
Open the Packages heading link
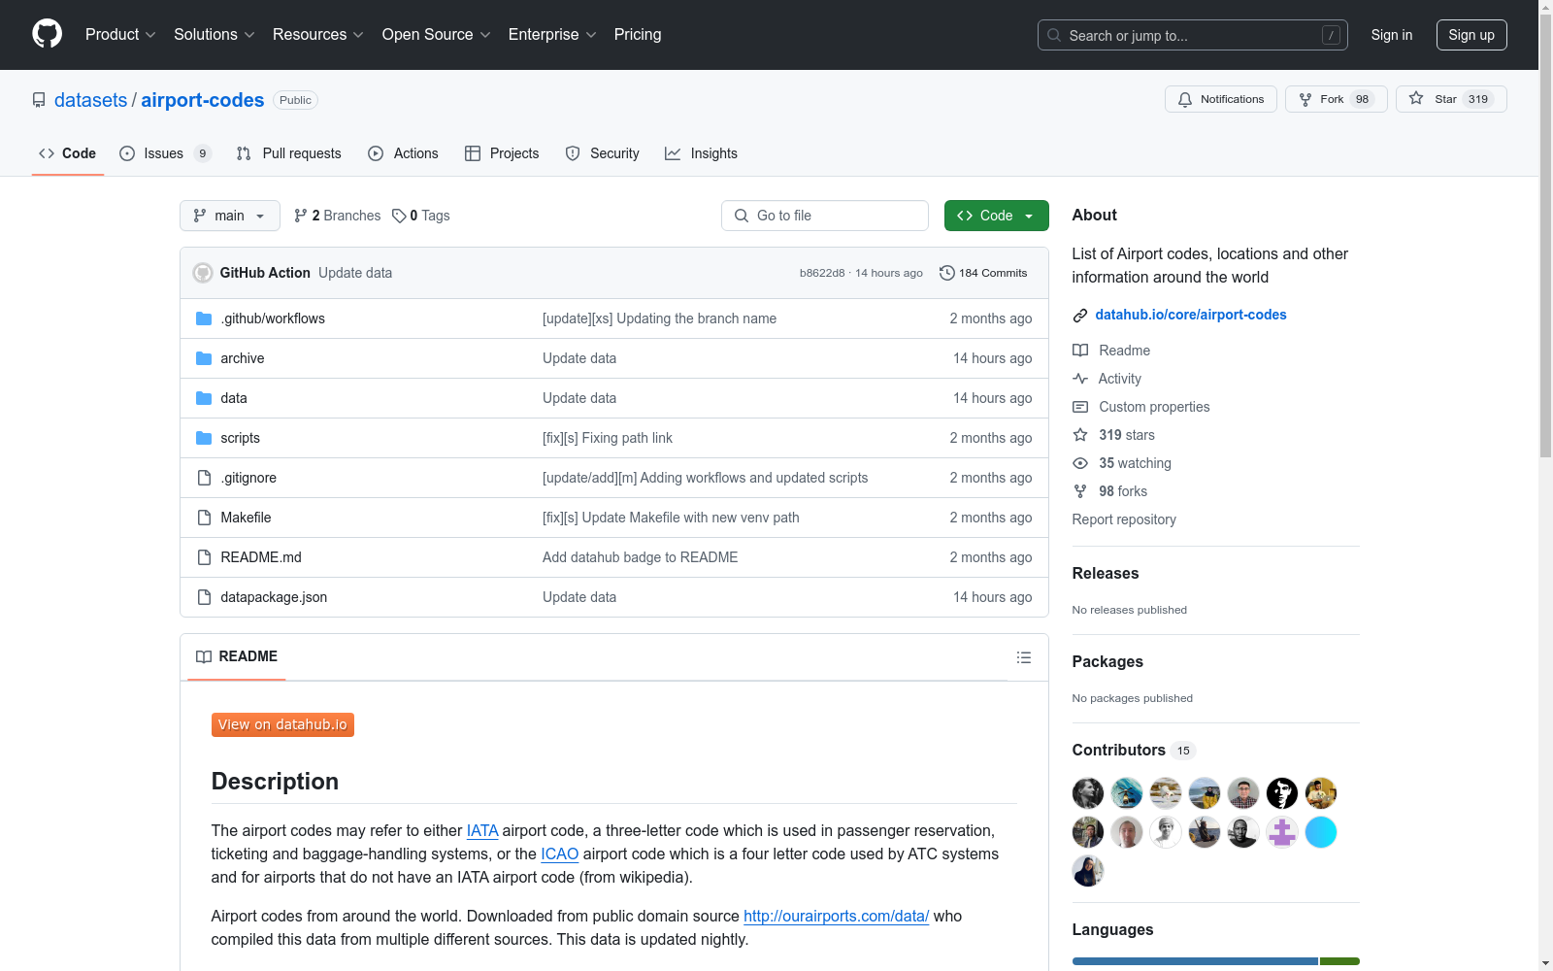(x=1107, y=661)
